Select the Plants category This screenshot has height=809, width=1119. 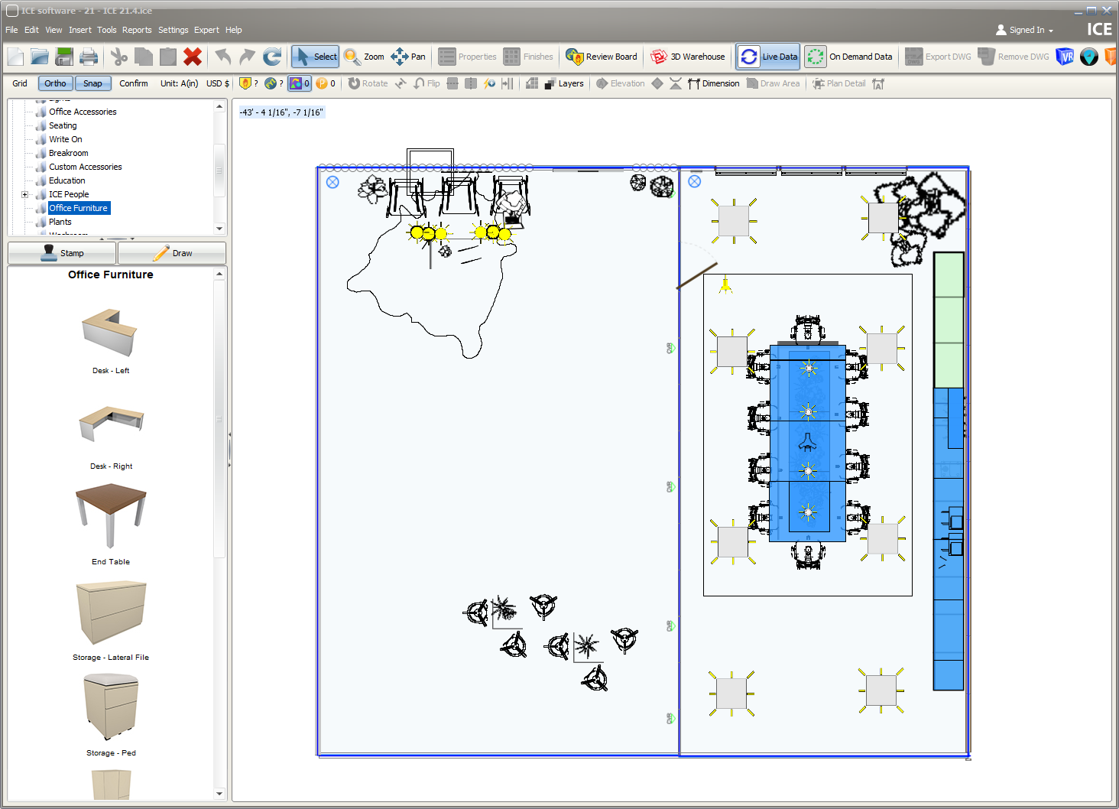point(60,222)
